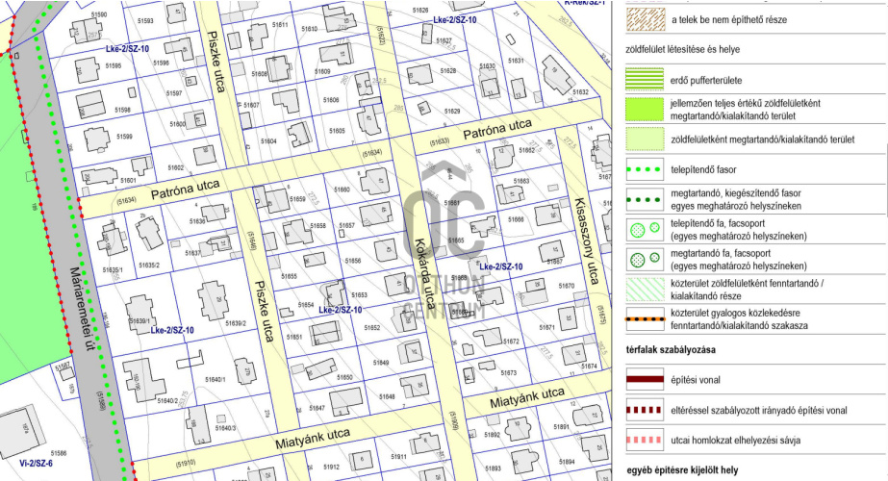Click the 'utcai homlokzat elhelyezési sávja' pink symbol
888x481 pixels.
pos(641,440)
